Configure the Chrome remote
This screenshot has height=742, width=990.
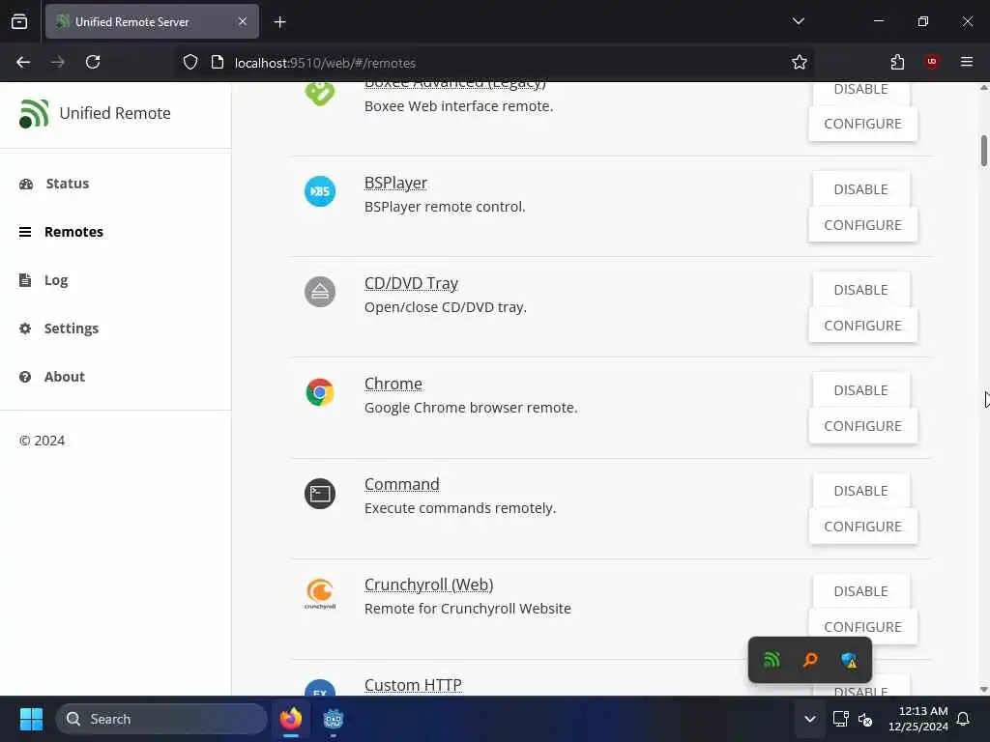coord(862,426)
